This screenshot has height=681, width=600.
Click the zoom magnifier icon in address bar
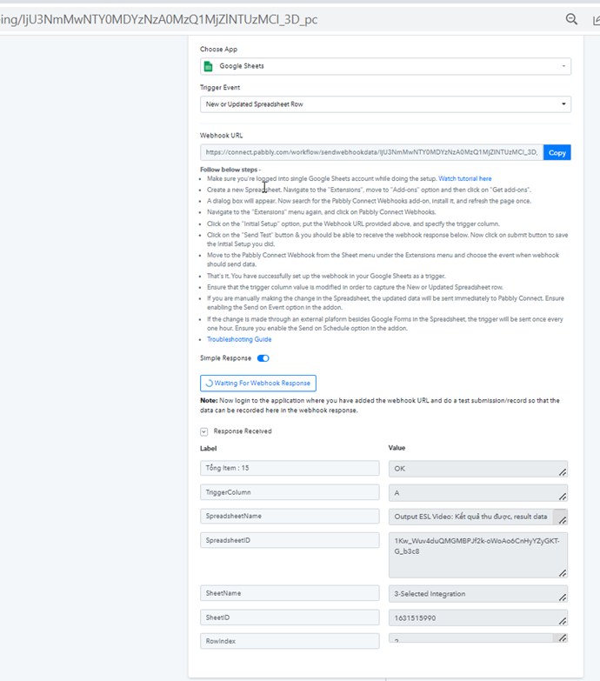(571, 19)
